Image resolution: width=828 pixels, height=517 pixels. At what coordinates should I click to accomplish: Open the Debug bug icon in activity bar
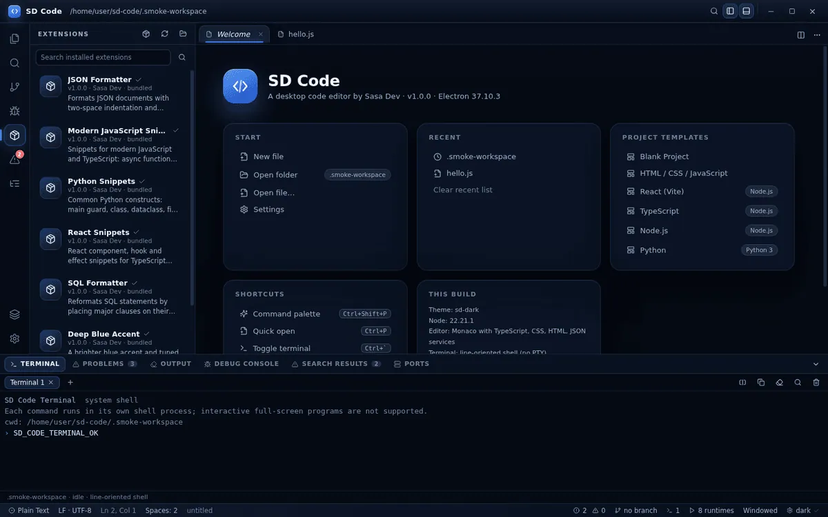tap(14, 111)
